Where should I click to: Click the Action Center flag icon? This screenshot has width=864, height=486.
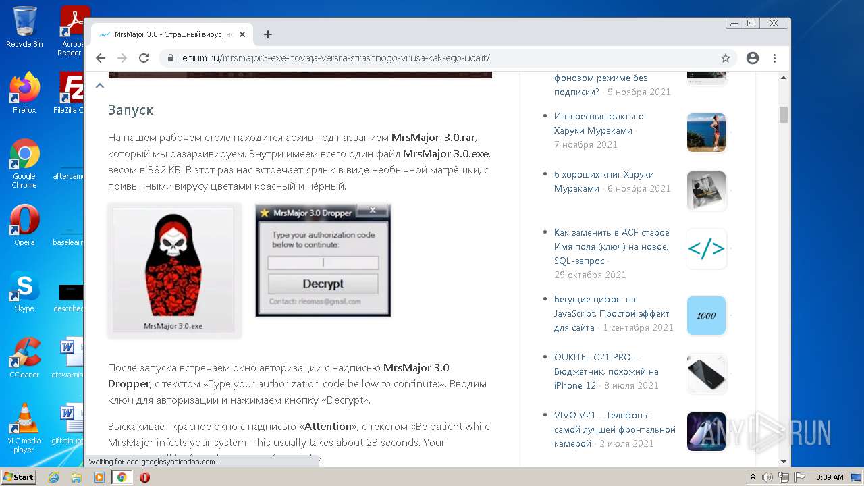(800, 477)
